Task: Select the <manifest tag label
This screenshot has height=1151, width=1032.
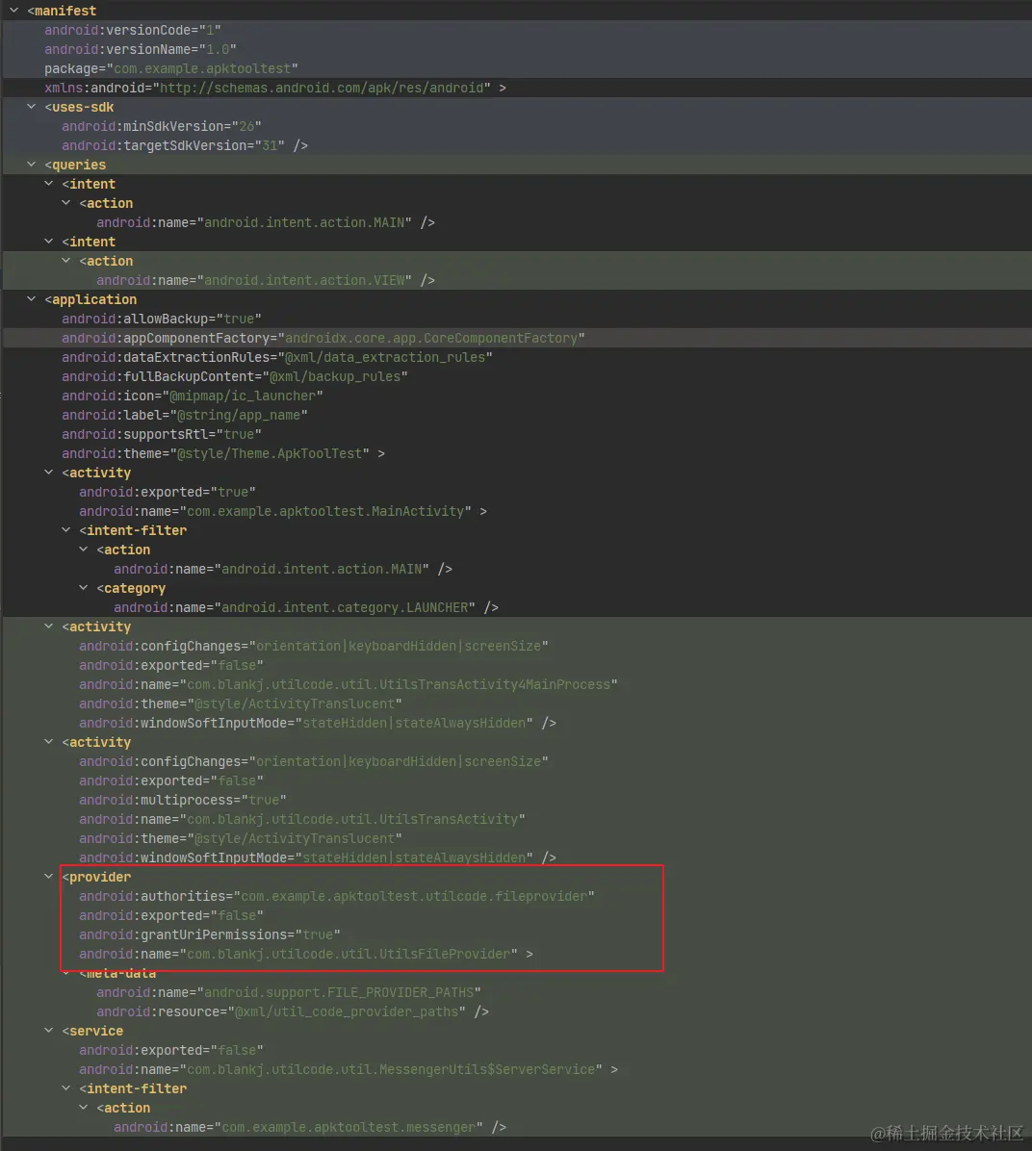Action: tap(62, 11)
